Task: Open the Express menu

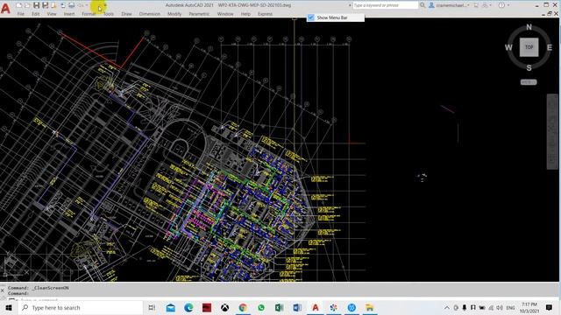Action: click(265, 14)
